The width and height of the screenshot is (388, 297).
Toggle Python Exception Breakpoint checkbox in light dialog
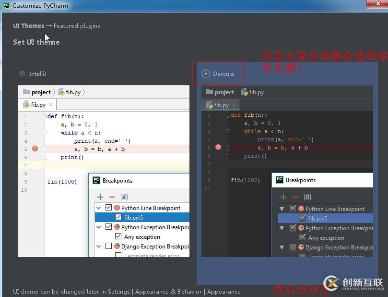point(108,226)
